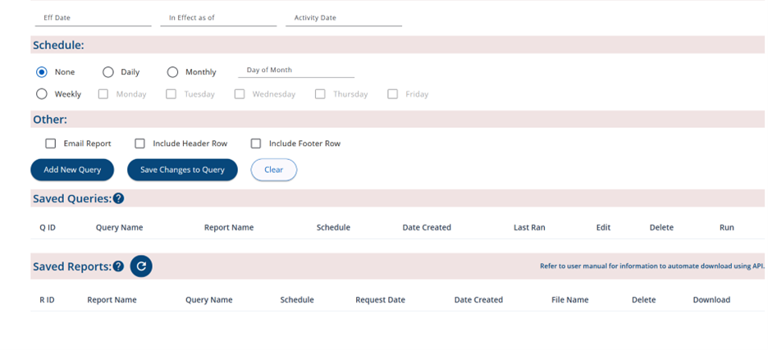Click the File Name column header
This screenshot has width=768, height=350.
click(570, 299)
